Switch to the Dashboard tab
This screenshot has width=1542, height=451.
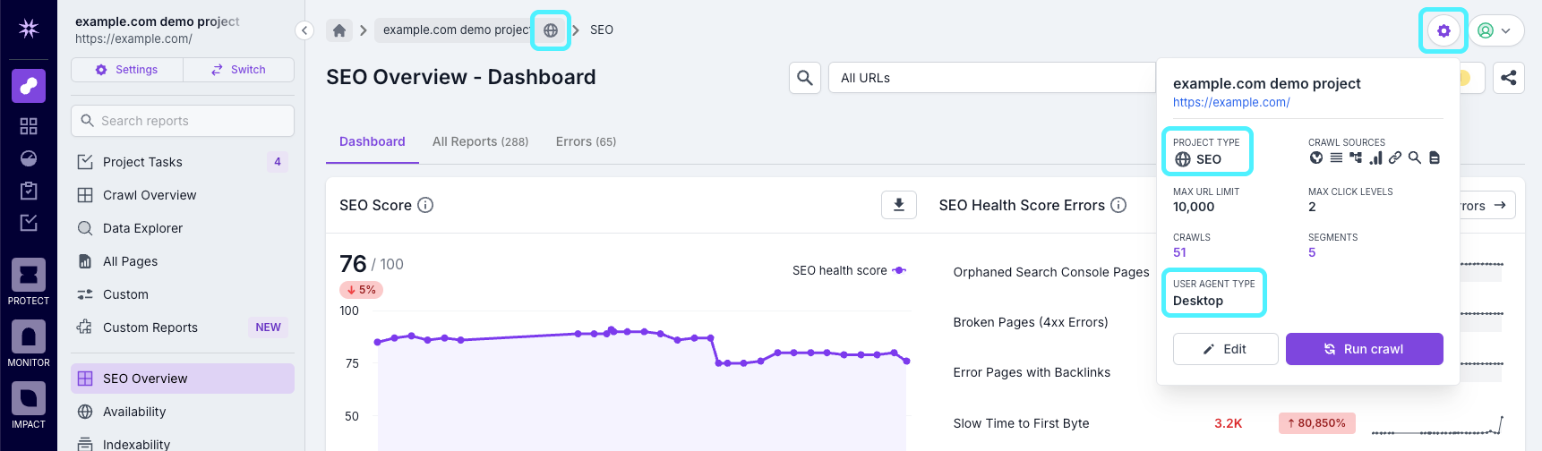(373, 141)
